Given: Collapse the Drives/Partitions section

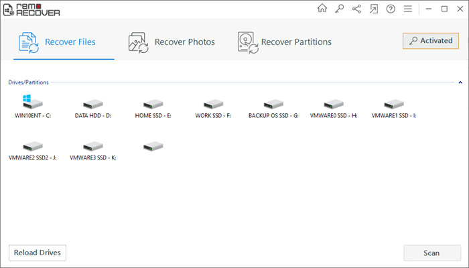Looking at the screenshot, I should coord(460,82).
